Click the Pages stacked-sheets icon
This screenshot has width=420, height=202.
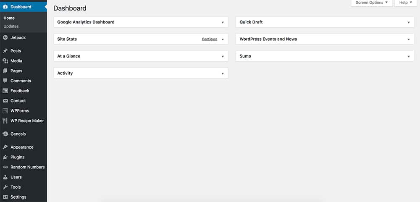[x=5, y=71]
